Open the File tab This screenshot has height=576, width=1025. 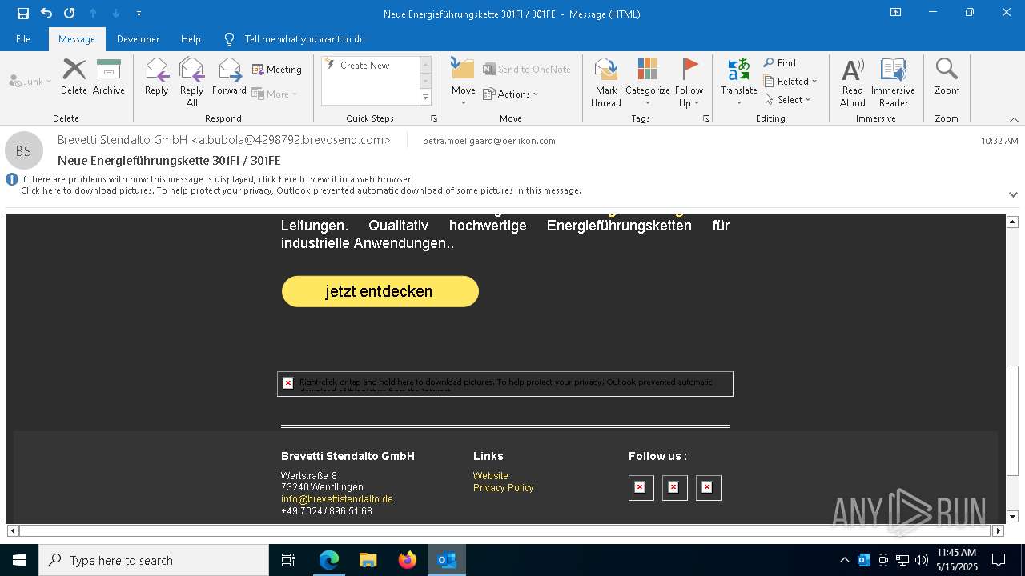(23, 38)
